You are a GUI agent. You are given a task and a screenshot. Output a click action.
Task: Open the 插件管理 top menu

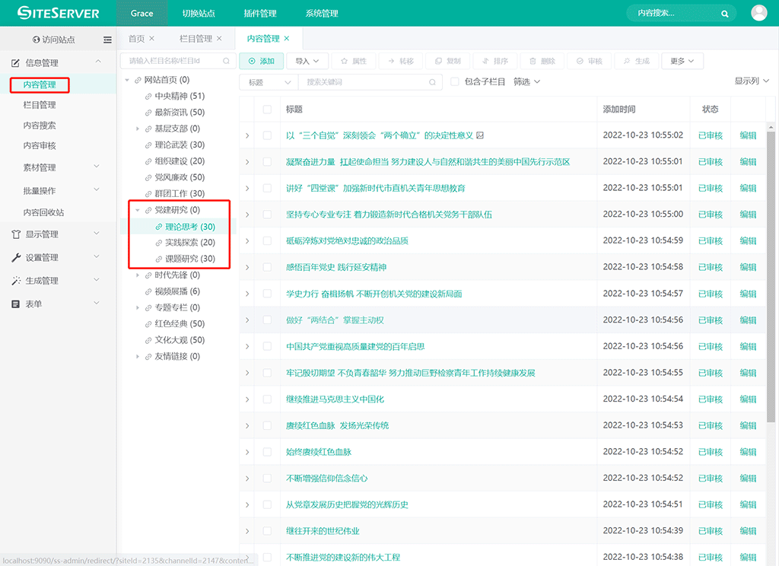point(259,14)
